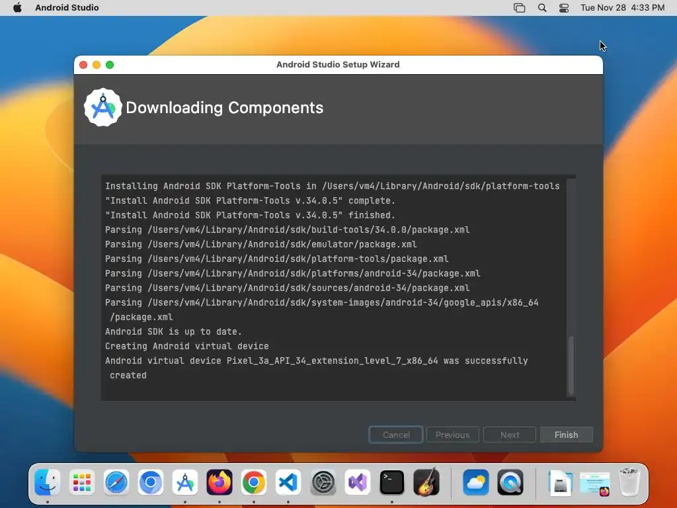Screen dimensions: 677x508
Task: Click the Platform-Tools v.34.0.5 'complete' line
Action: [x=251, y=201]
